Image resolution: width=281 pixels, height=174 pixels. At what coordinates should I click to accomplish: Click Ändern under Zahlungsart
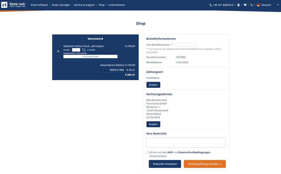click(x=153, y=85)
